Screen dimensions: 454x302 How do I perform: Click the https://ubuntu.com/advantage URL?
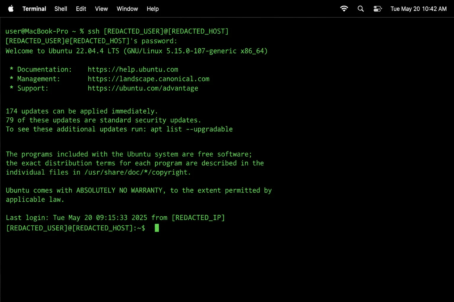[143, 88]
